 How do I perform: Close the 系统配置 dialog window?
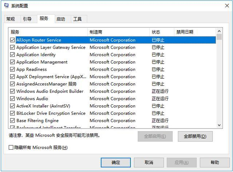coord(224,6)
